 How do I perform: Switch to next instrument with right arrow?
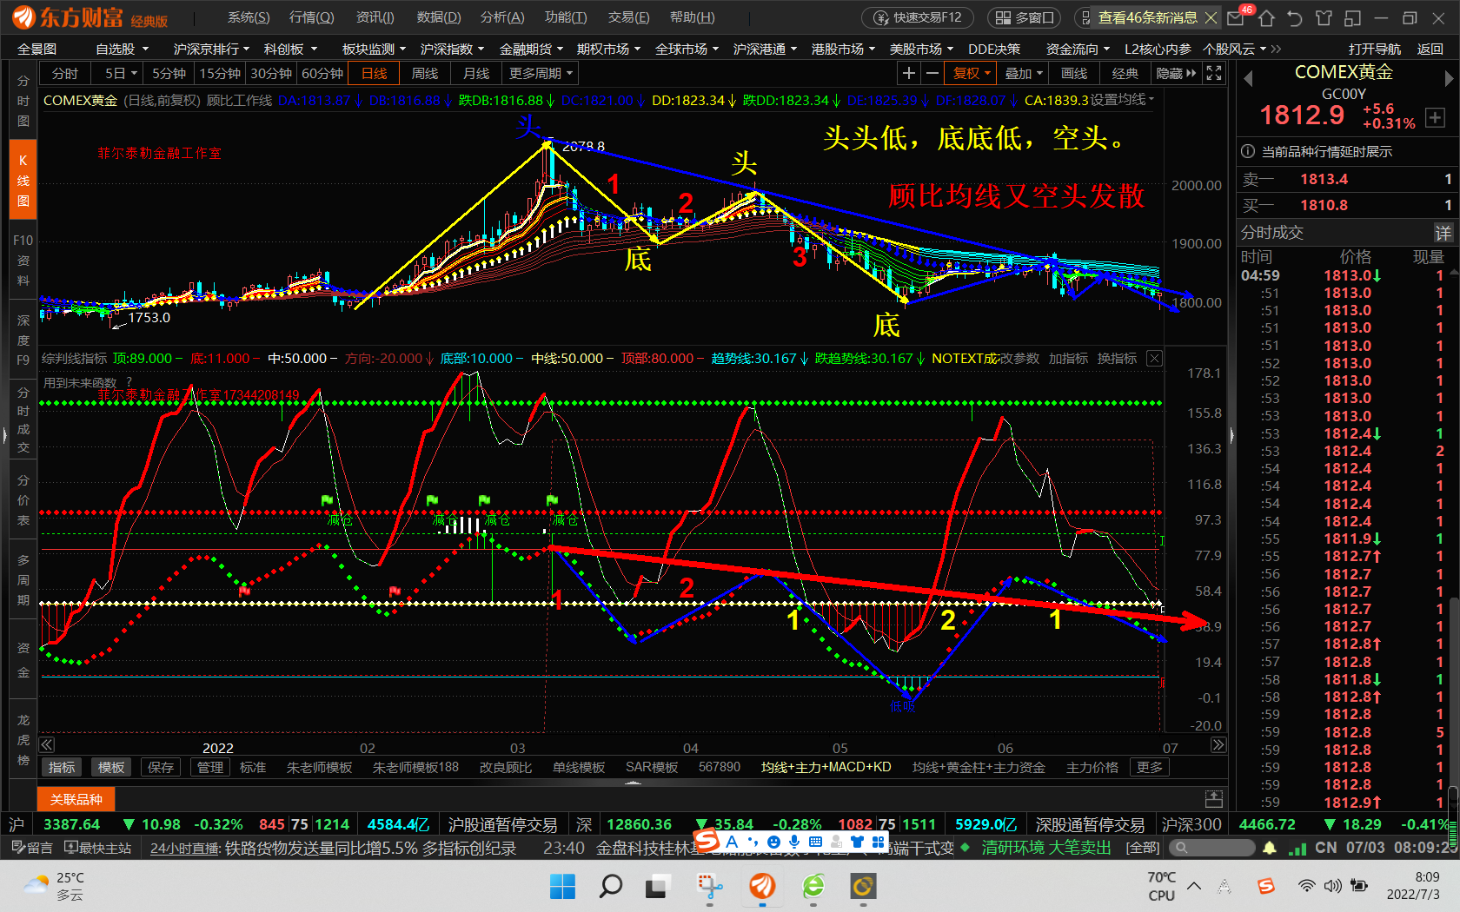pos(1449,79)
